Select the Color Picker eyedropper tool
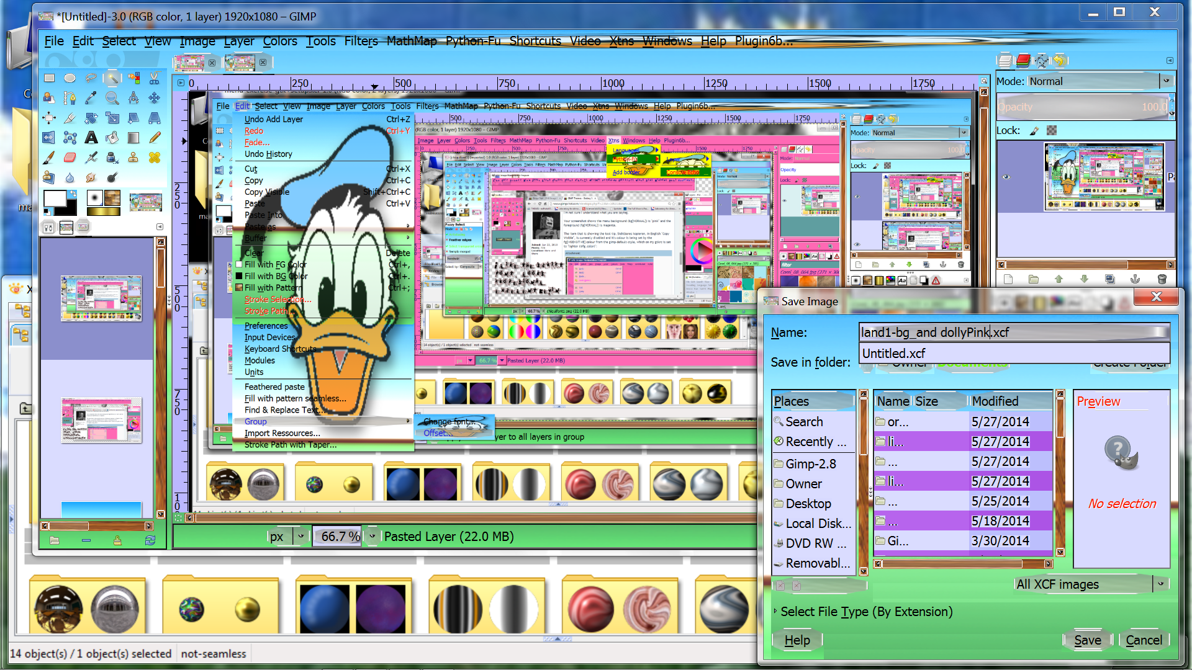 [x=91, y=98]
